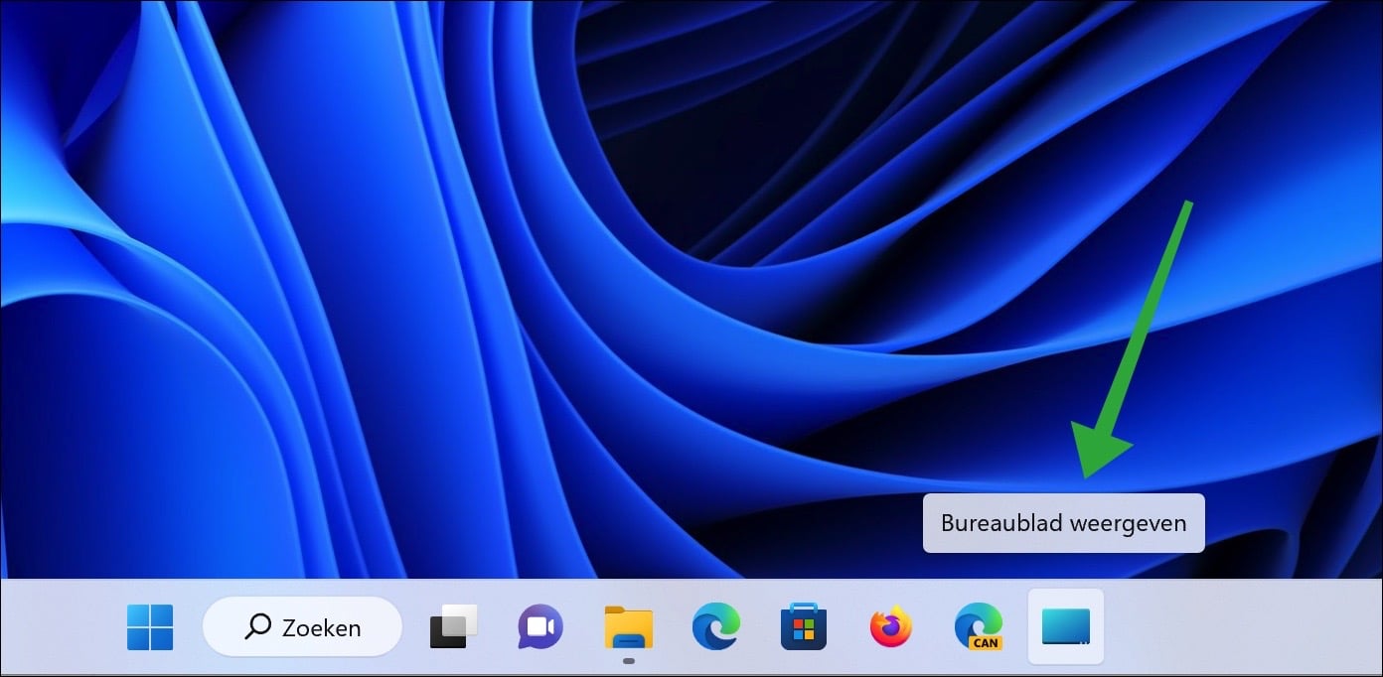Click empty taskbar area left of Start

tap(60, 627)
